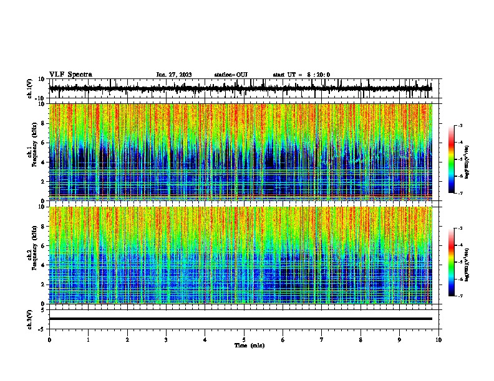Click the ch.1 spectrogram plot
This screenshot has width=494, height=381.
[241, 152]
